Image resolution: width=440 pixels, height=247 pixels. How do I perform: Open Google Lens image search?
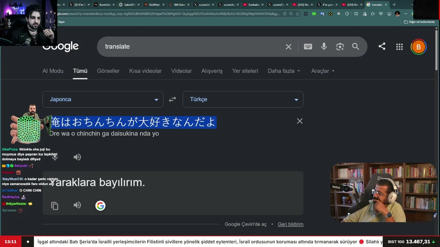[340, 47]
